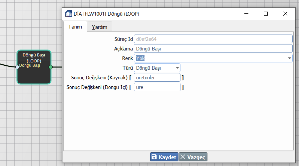Click the Sonuç Değişkeni (Döngü İçi) field
This screenshot has height=166, width=299.
click(157, 87)
